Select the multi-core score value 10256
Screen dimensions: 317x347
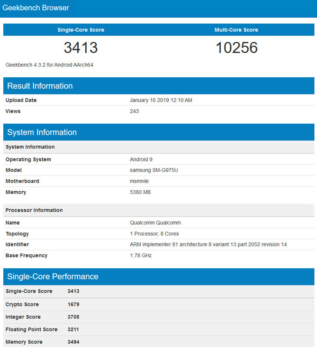coord(236,47)
